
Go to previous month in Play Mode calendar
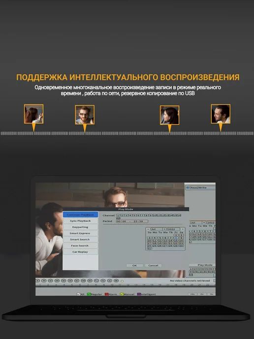click(x=148, y=229)
